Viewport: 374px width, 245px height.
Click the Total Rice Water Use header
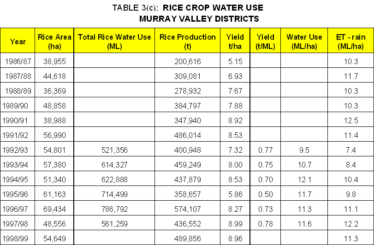click(114, 42)
